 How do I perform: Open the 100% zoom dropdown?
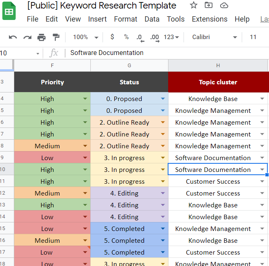click(x=85, y=37)
